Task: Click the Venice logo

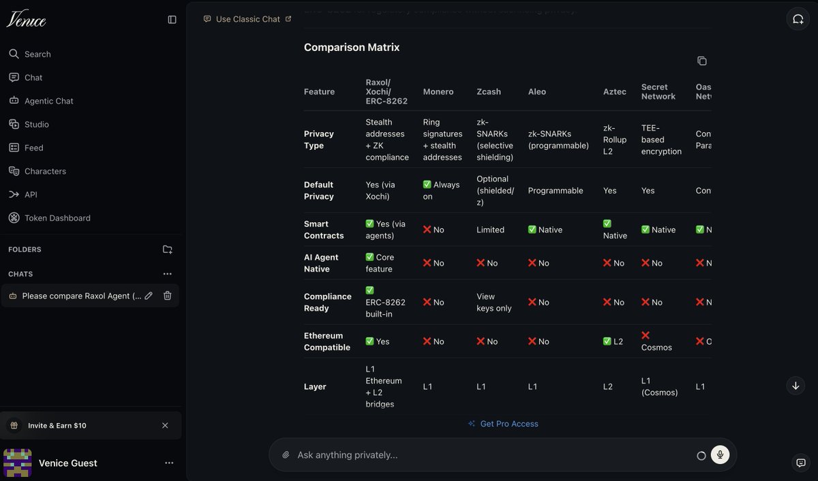Action: [x=26, y=20]
